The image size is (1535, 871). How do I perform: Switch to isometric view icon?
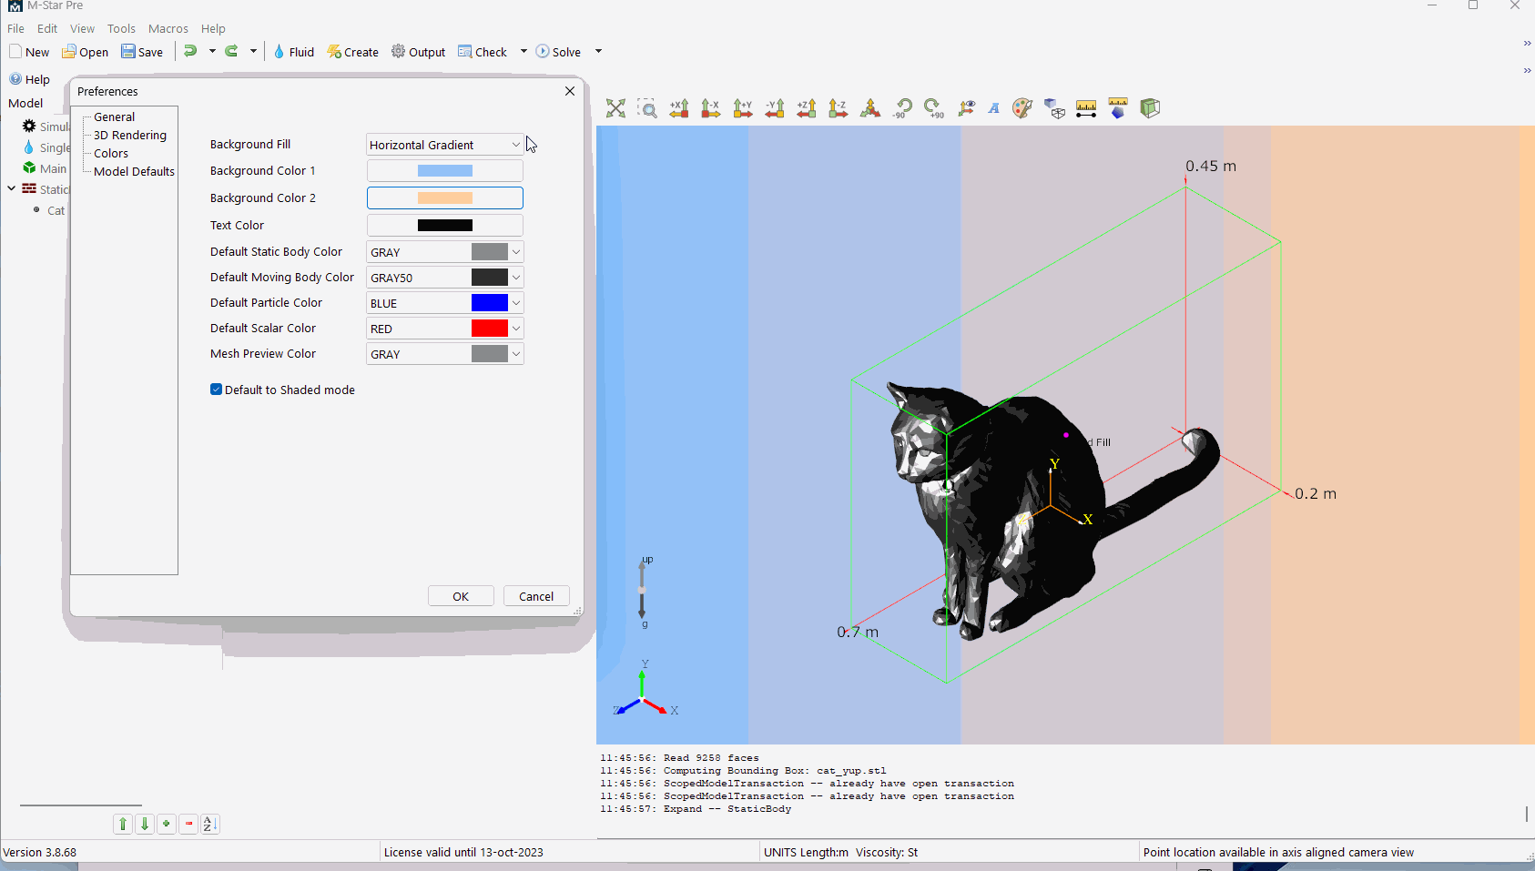click(870, 108)
